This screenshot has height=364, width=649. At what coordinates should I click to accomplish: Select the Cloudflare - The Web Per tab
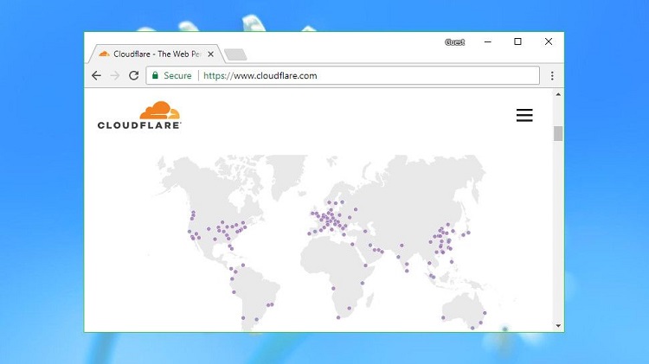pos(157,54)
